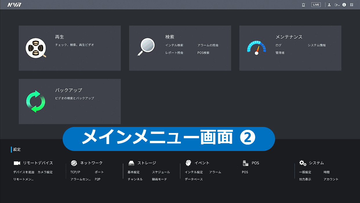Open the user account icon
This screenshot has width=360, height=203.
tap(329, 5)
